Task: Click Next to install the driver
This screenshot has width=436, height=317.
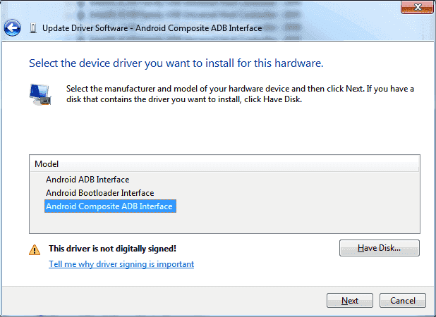Action: click(350, 301)
